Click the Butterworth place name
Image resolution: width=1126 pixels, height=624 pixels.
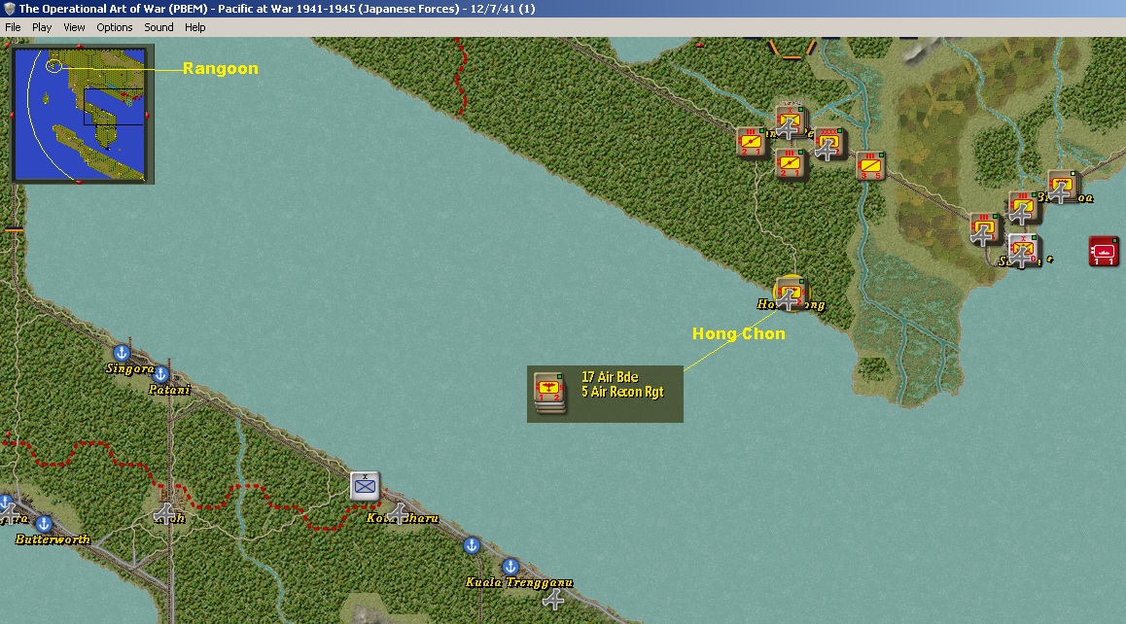point(53,539)
